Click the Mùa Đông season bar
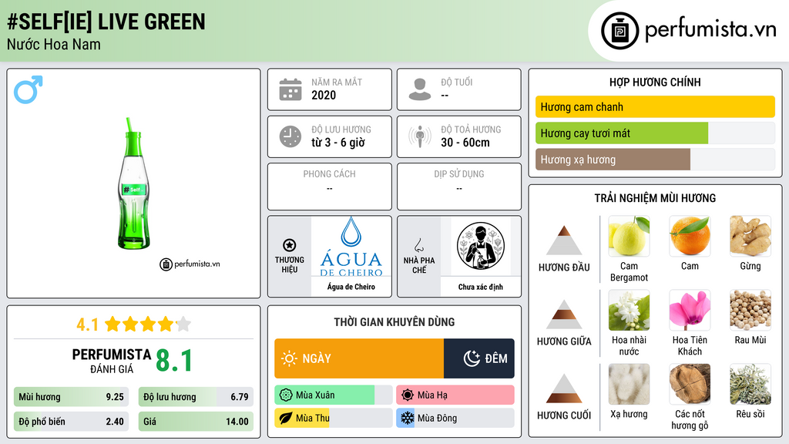 [x=455, y=418]
